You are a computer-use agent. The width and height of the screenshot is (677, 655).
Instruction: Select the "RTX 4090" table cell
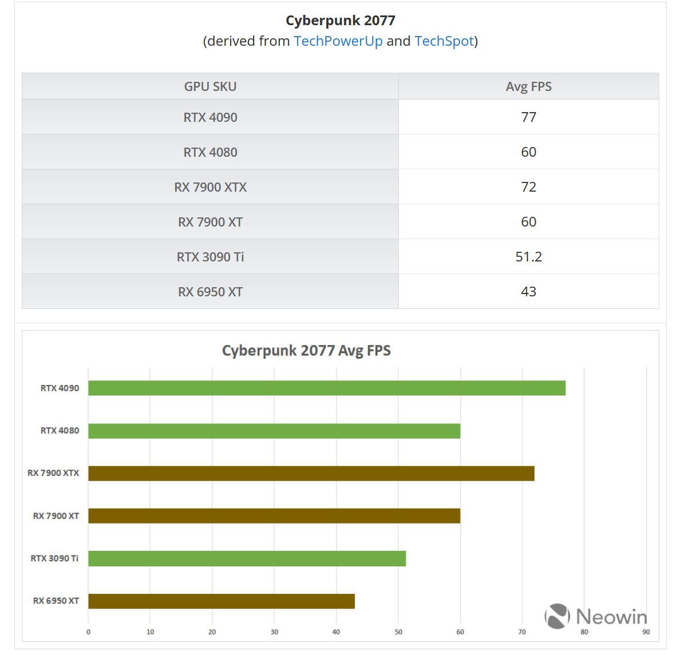click(x=210, y=117)
